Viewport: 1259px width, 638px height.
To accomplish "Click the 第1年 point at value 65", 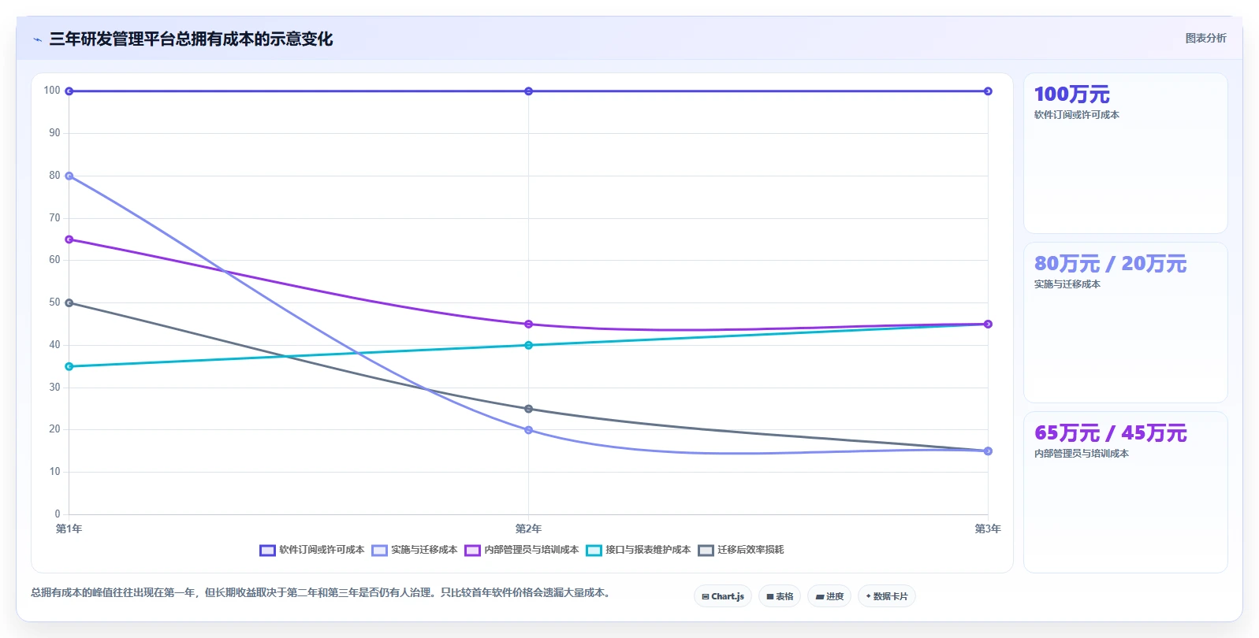I will 69,239.
